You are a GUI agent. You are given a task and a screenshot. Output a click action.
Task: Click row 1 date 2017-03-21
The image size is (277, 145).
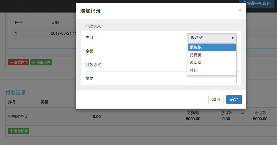pos(63,33)
